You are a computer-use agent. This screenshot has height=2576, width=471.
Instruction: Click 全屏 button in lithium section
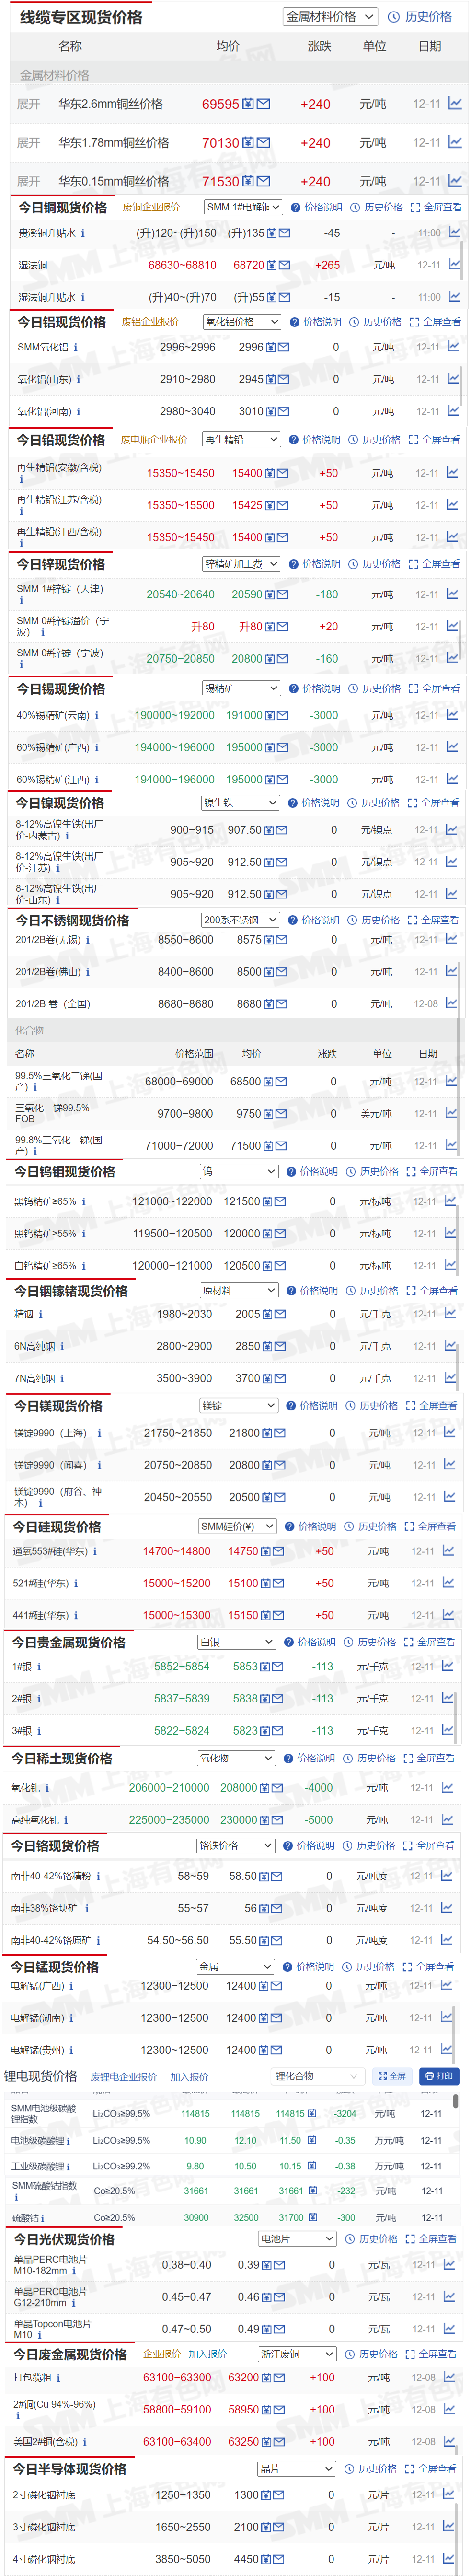tap(392, 2076)
